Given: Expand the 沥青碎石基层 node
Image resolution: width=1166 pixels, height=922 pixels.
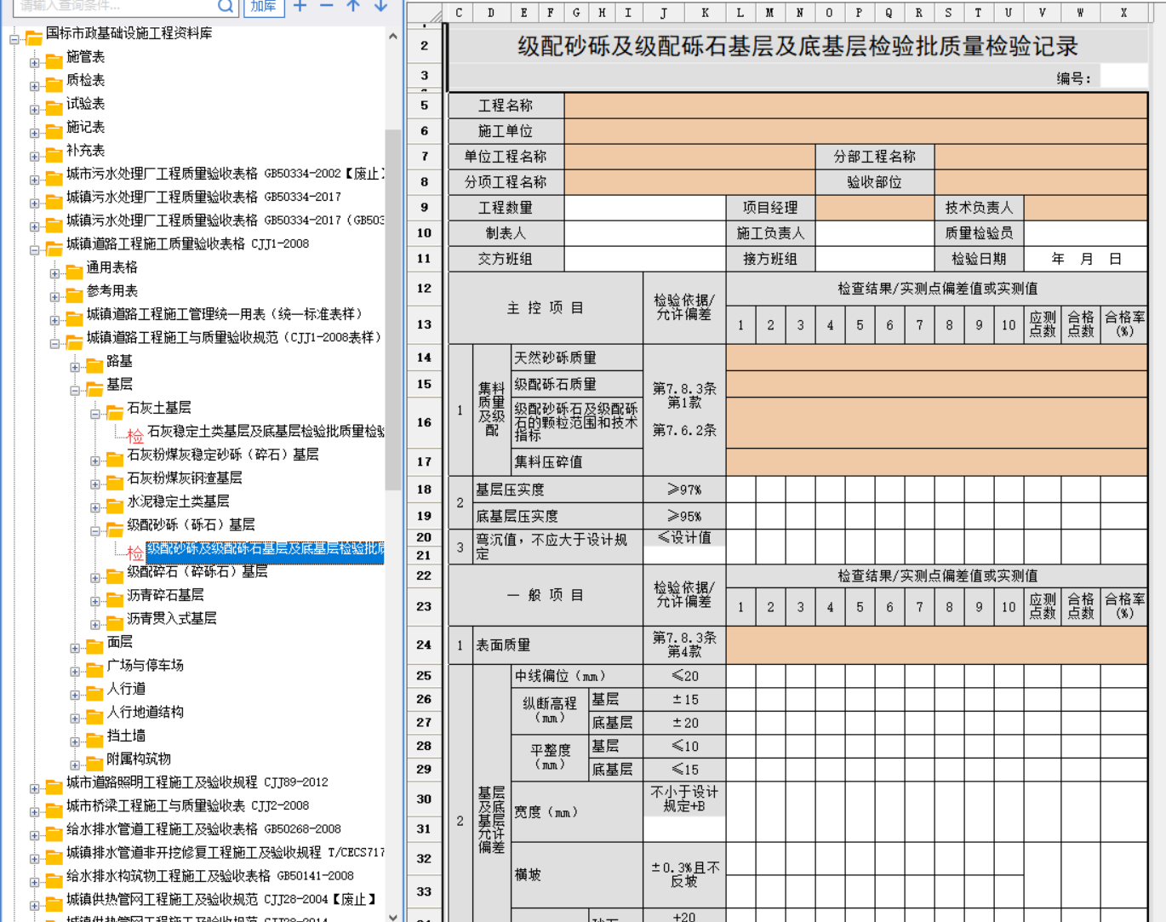Looking at the screenshot, I should click(95, 601).
